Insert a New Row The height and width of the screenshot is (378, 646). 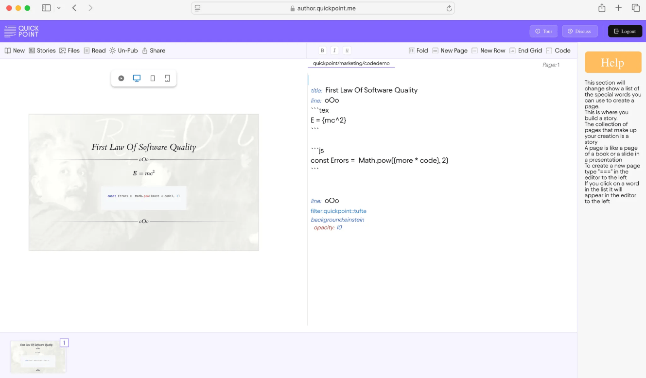[489, 51]
